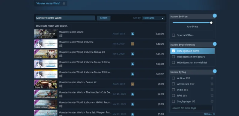Click the Windows icon under World - Deluxe Kit

click(x=61, y=86)
